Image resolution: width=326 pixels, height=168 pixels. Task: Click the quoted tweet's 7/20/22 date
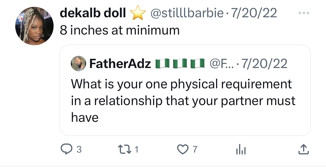(x=265, y=64)
